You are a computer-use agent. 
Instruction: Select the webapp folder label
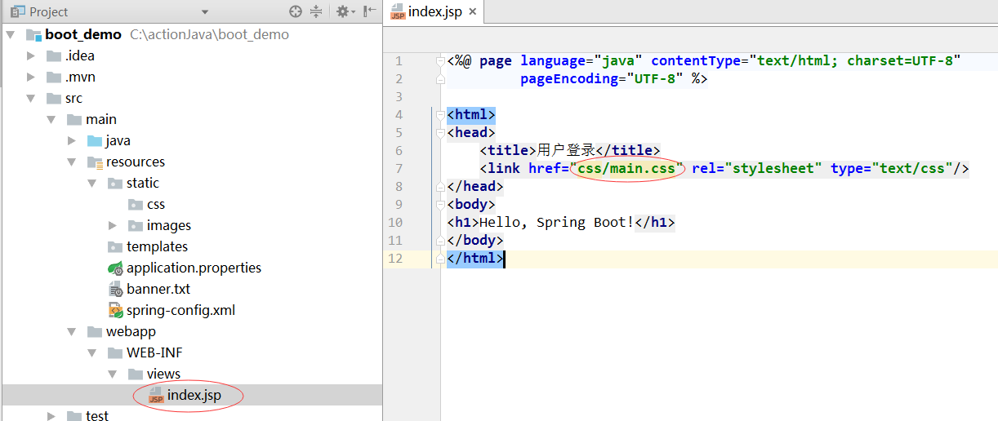[131, 331]
